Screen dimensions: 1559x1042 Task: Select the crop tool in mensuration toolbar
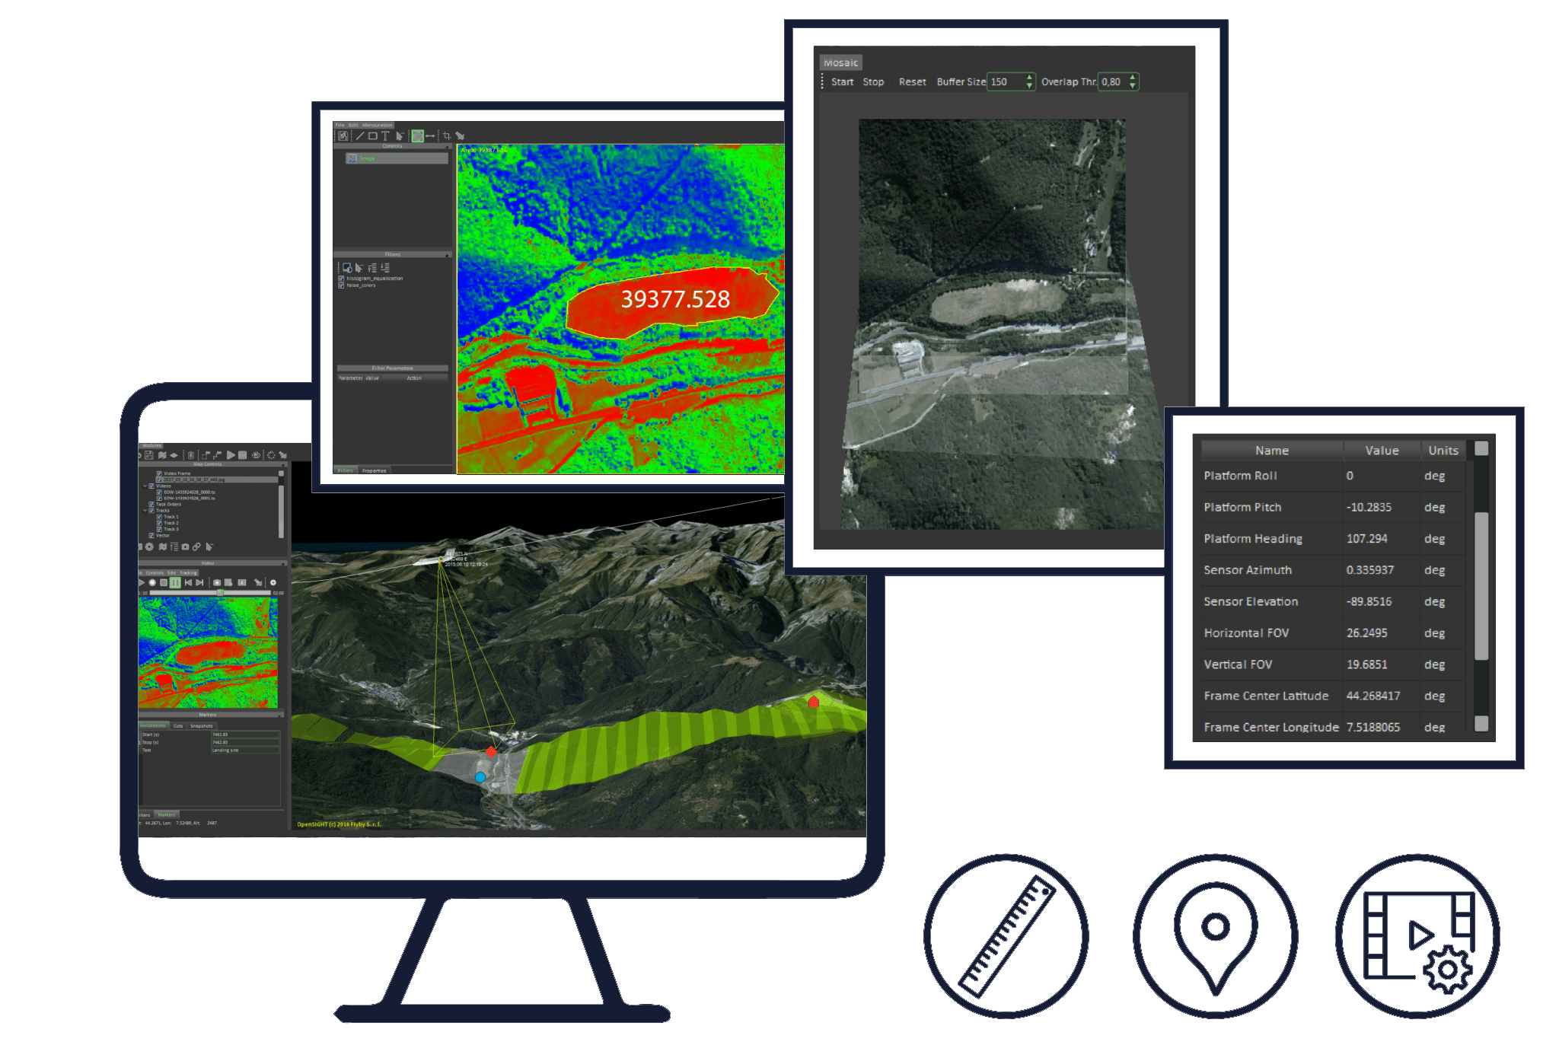coord(447,135)
